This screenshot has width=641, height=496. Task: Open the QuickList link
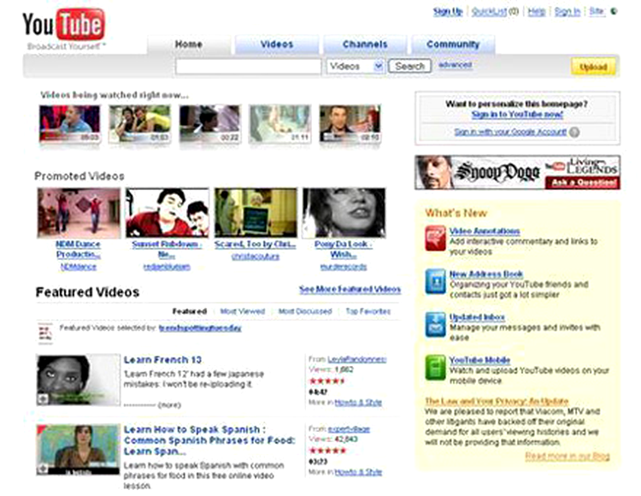pyautogui.click(x=489, y=11)
